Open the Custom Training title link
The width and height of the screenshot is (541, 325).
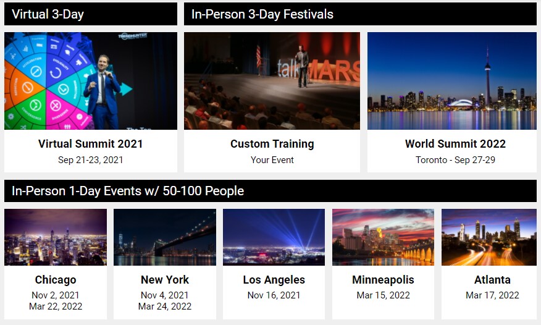click(x=272, y=144)
